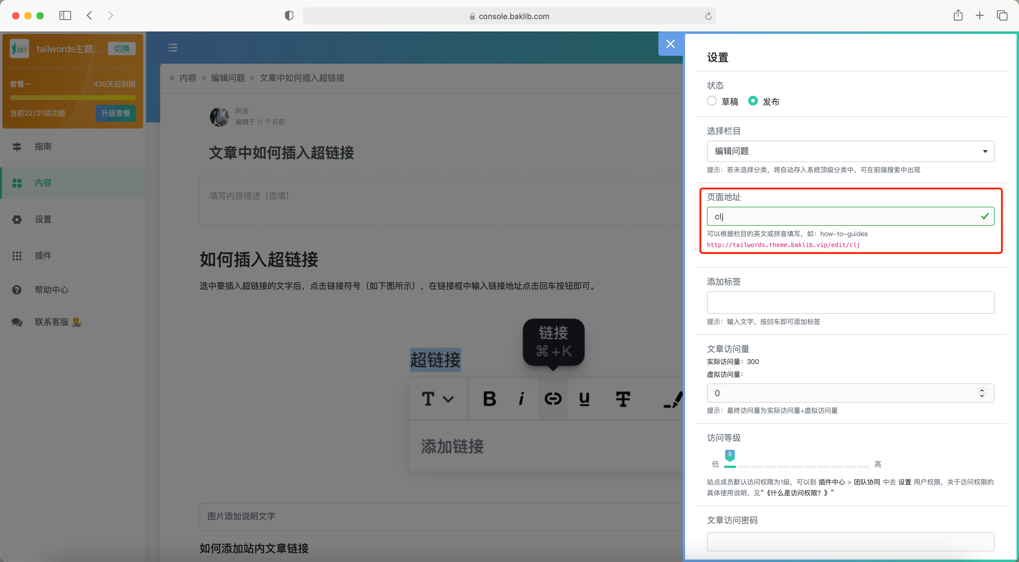Image resolution: width=1019 pixels, height=562 pixels.
Task: Show the Safari tab overview icon
Action: click(x=1002, y=15)
